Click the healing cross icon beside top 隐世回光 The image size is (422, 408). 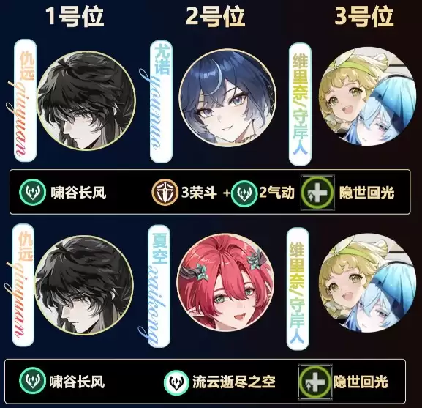(317, 193)
